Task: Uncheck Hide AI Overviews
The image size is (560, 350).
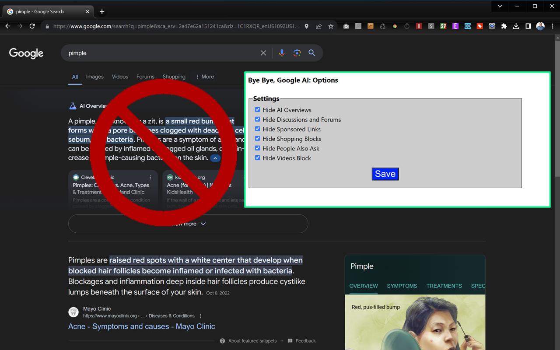Action: click(257, 110)
